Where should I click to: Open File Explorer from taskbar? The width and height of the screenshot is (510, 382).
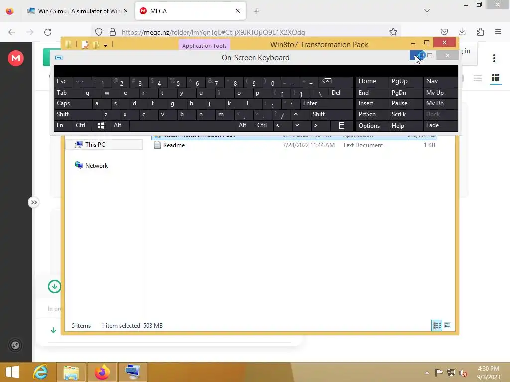point(71,372)
